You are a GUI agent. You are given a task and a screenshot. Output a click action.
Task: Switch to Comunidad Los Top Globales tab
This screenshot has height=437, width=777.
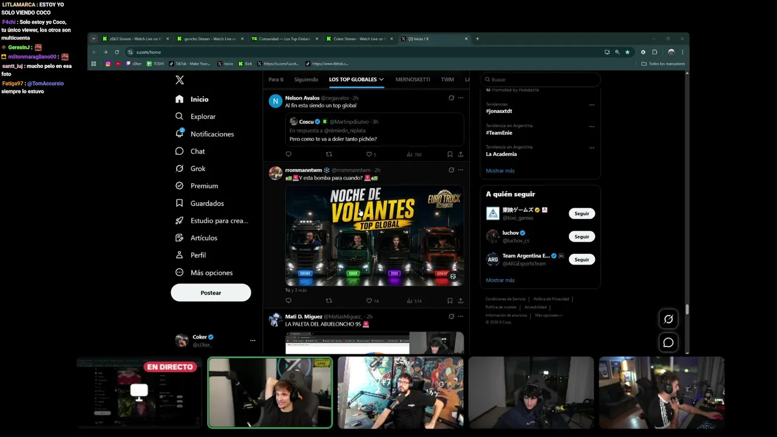pyautogui.click(x=285, y=39)
